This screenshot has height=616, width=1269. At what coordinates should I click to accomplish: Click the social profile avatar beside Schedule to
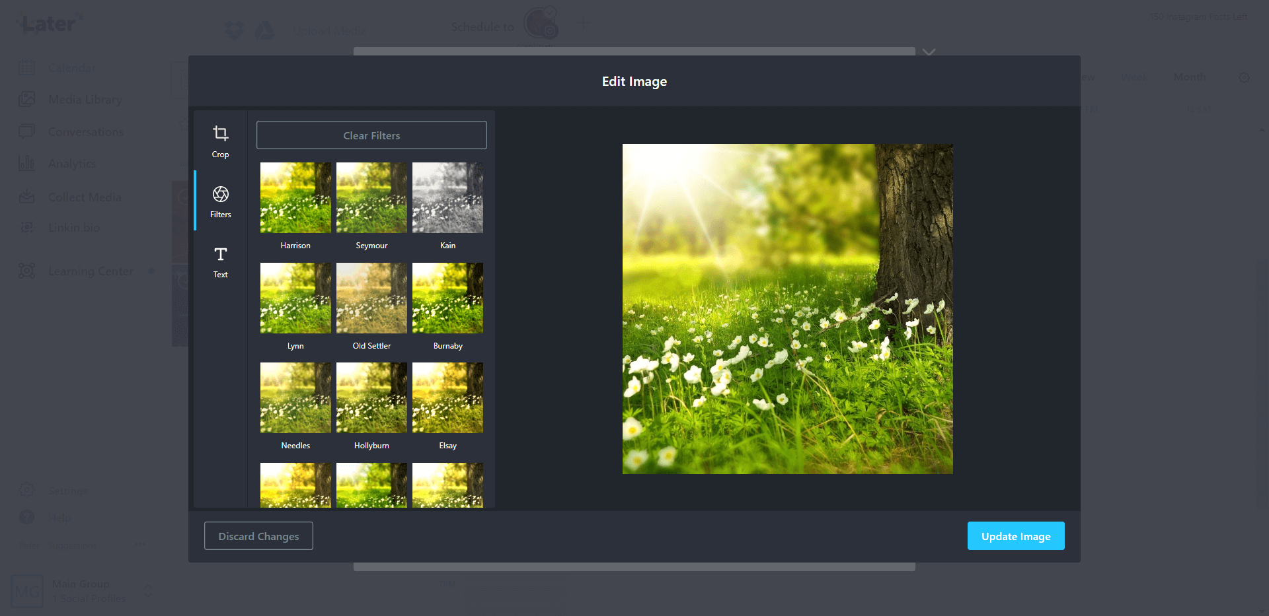click(x=541, y=23)
